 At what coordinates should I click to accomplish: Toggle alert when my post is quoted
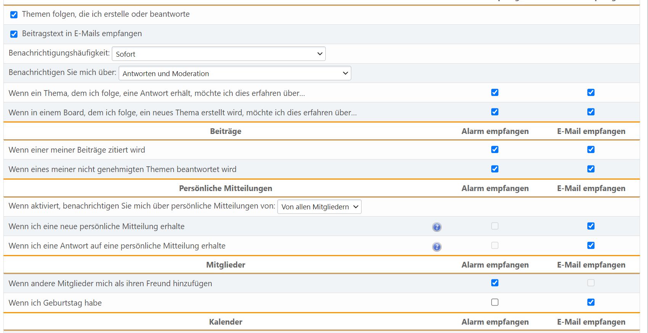[x=495, y=150]
